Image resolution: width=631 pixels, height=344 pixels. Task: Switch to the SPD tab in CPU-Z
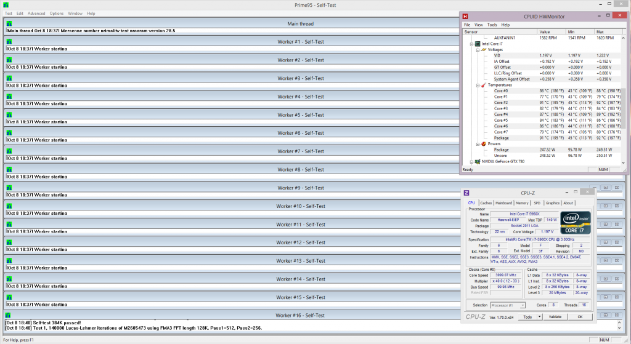(537, 203)
